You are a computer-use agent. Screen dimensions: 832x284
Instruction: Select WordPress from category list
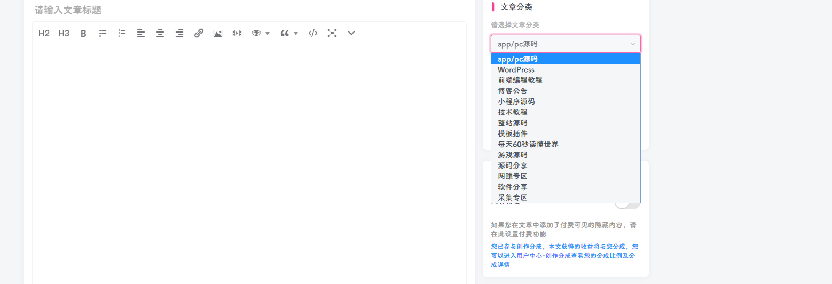pyautogui.click(x=516, y=70)
